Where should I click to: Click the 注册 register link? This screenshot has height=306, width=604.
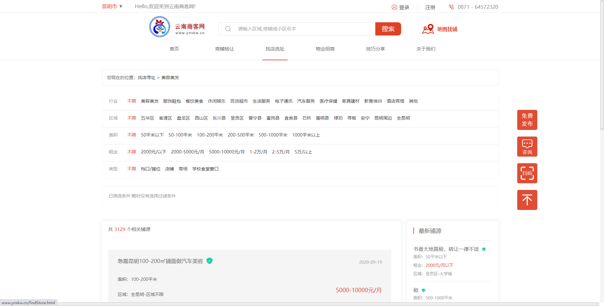point(430,7)
